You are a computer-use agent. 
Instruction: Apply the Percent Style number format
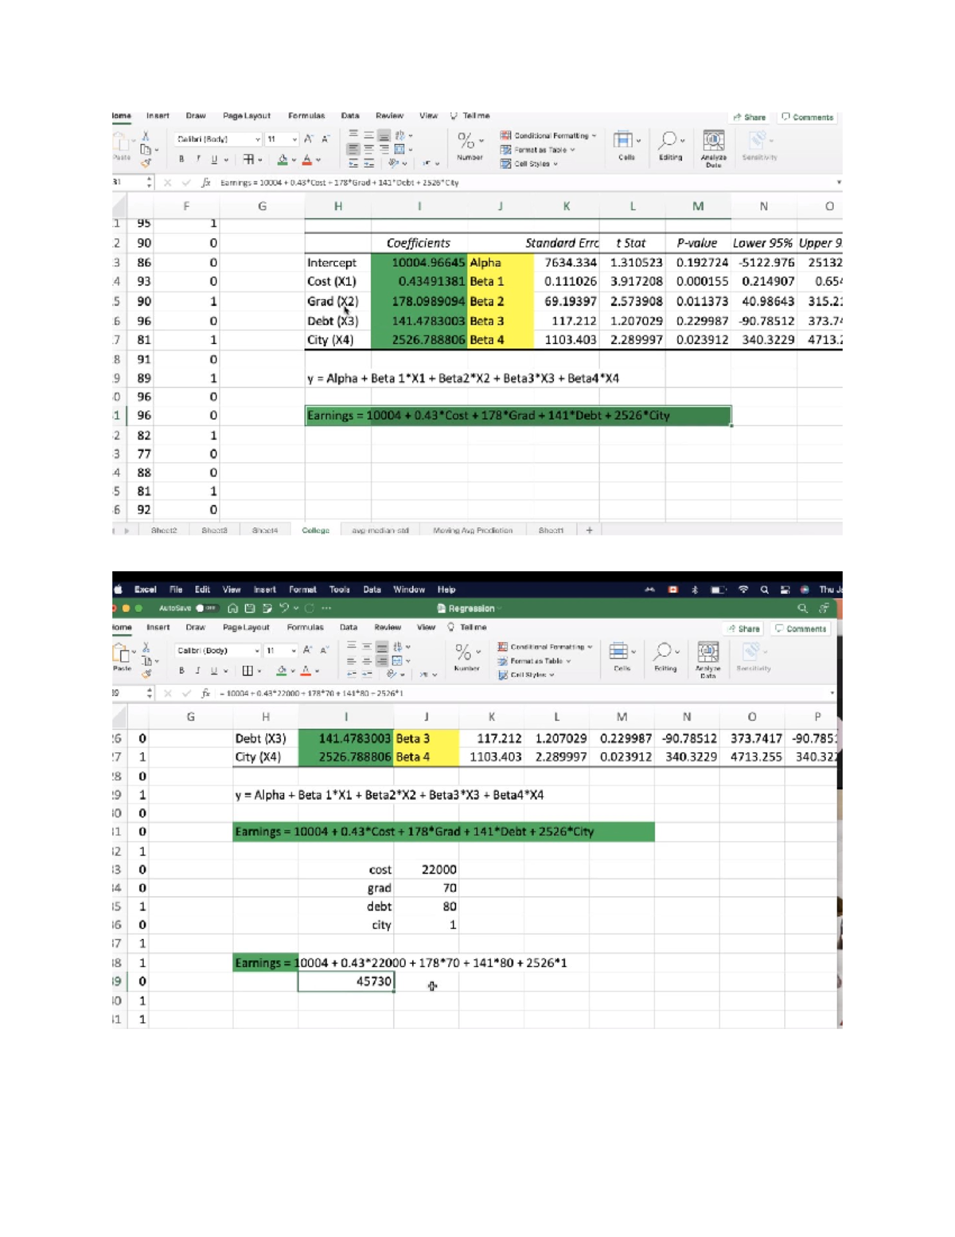(466, 141)
